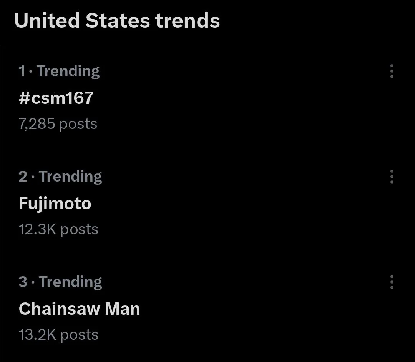Open more options beside Chainsaw Man
415x362 pixels.
392,282
